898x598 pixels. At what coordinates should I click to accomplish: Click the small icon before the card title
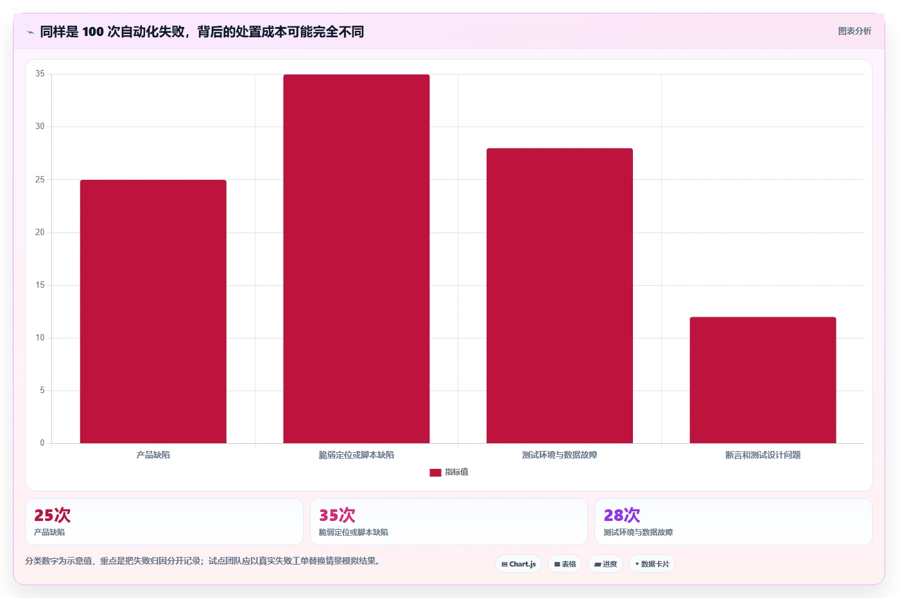tap(30, 32)
